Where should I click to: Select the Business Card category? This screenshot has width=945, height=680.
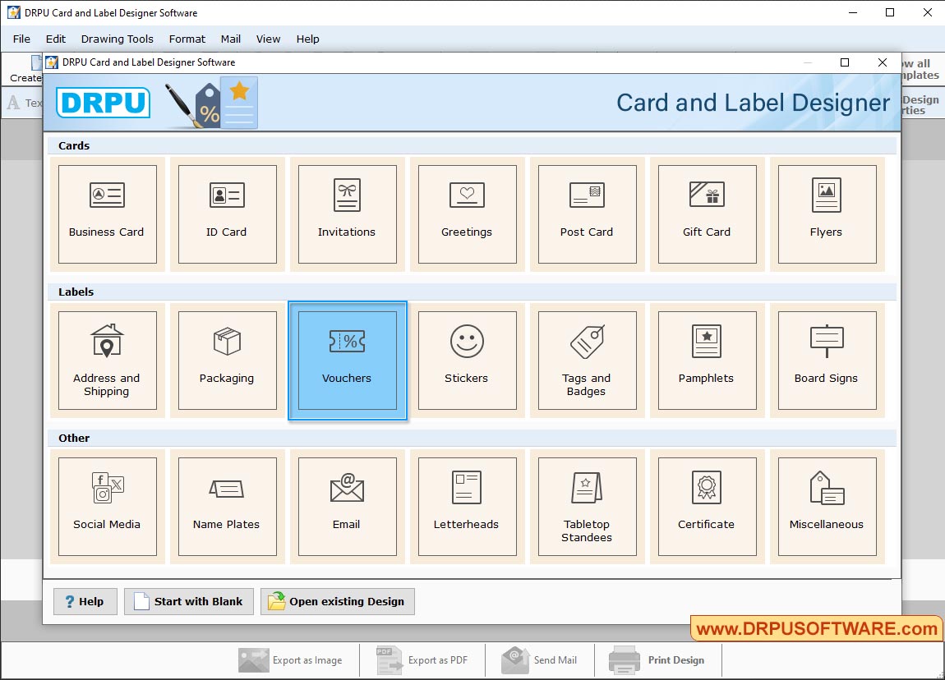pyautogui.click(x=107, y=214)
